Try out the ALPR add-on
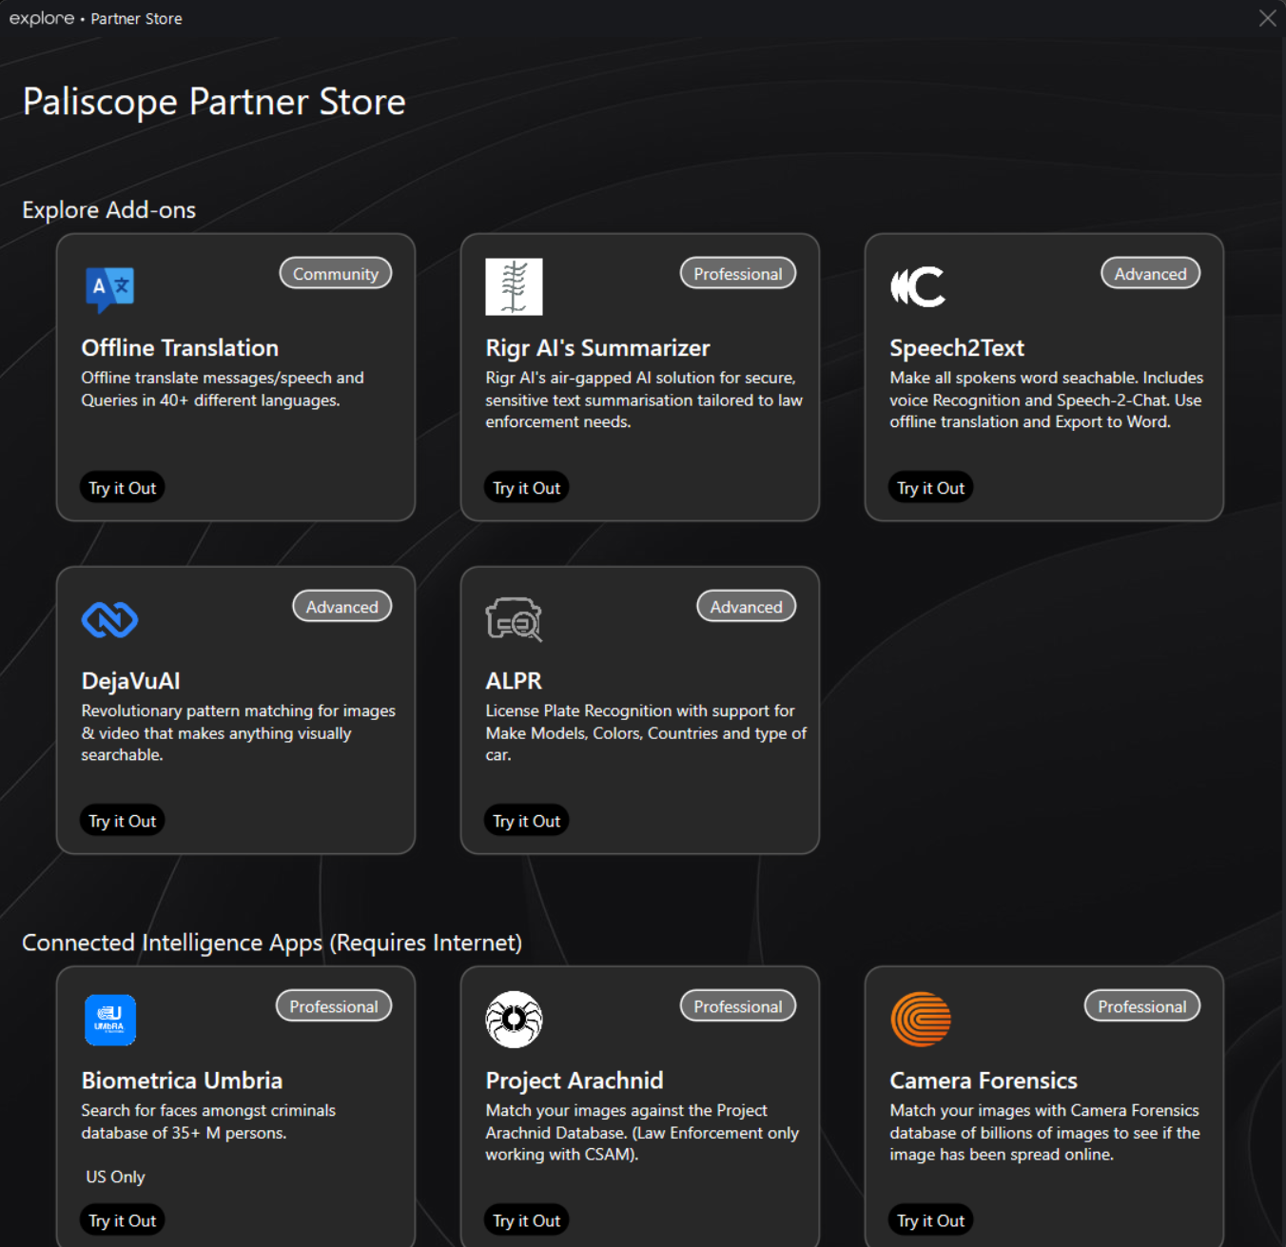 tap(526, 821)
